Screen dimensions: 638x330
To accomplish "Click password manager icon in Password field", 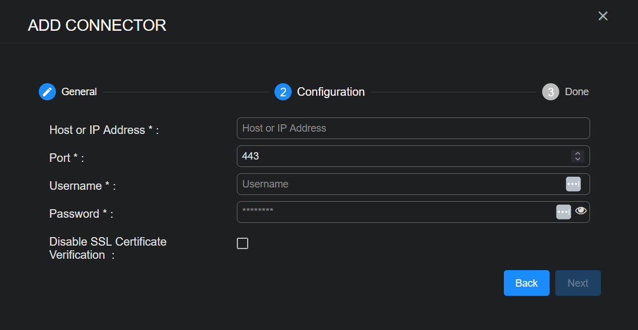I will [563, 212].
